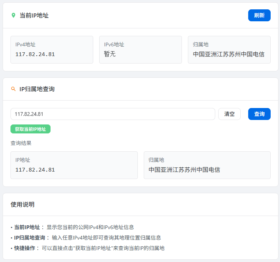Click the IP归属地查询 section heading
The width and height of the screenshot is (280, 262).
[37, 89]
